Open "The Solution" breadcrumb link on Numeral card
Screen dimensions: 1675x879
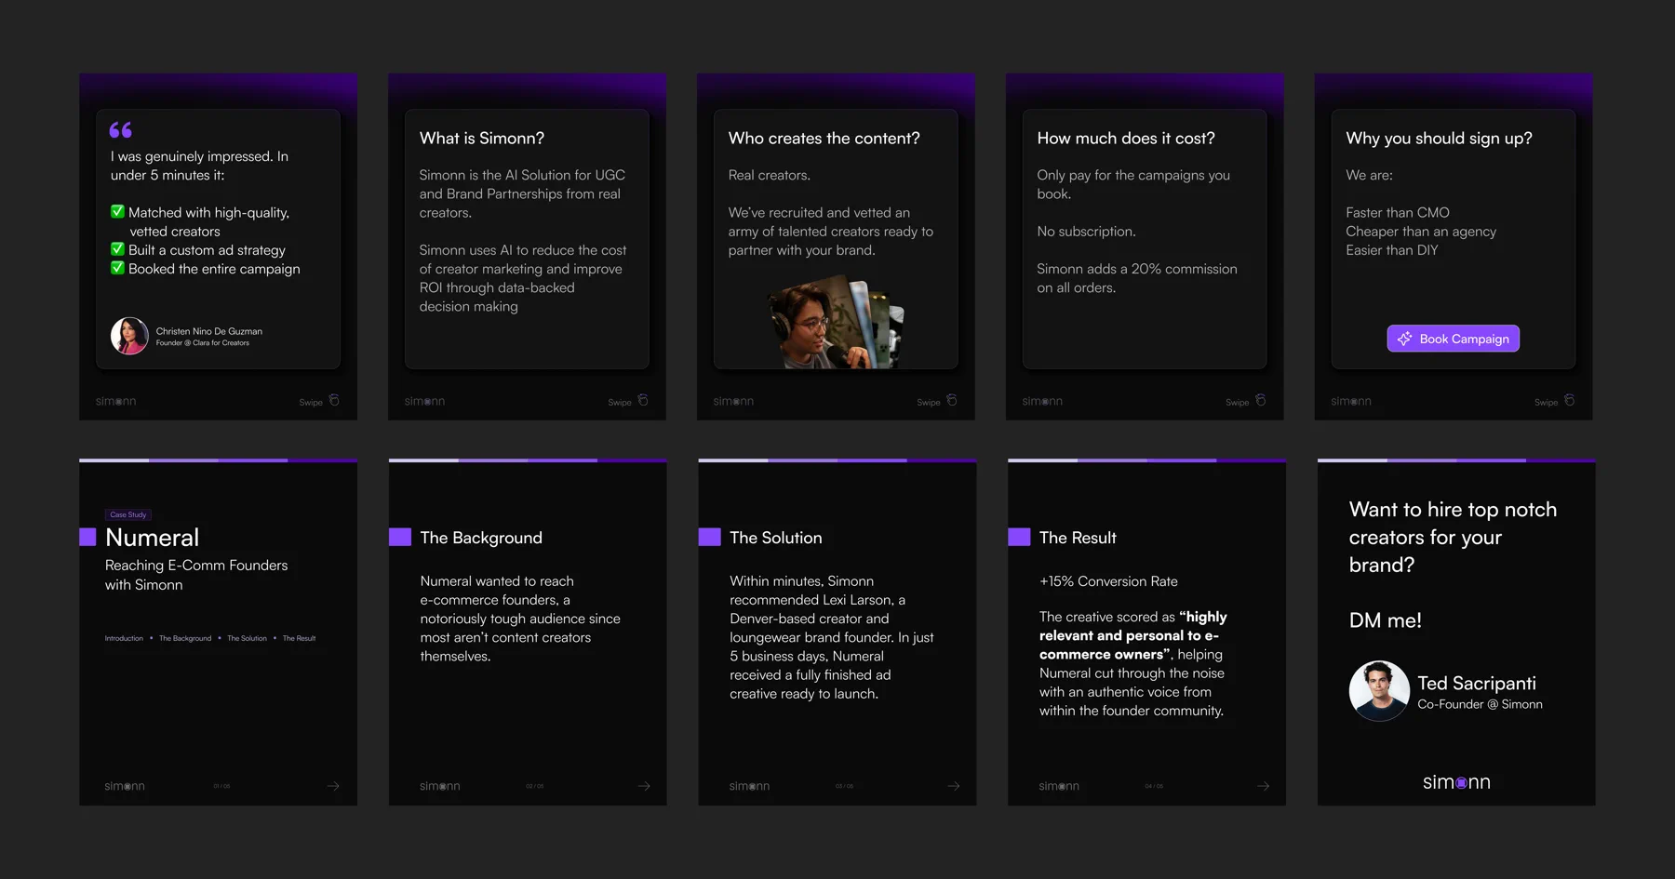(247, 638)
